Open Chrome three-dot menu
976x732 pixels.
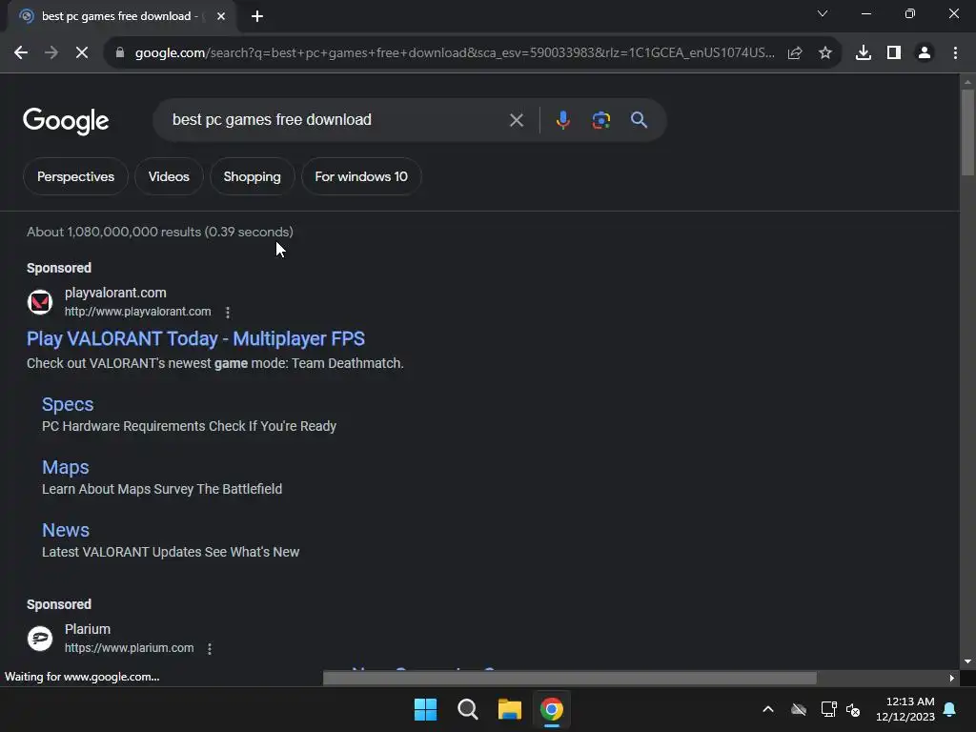(955, 53)
